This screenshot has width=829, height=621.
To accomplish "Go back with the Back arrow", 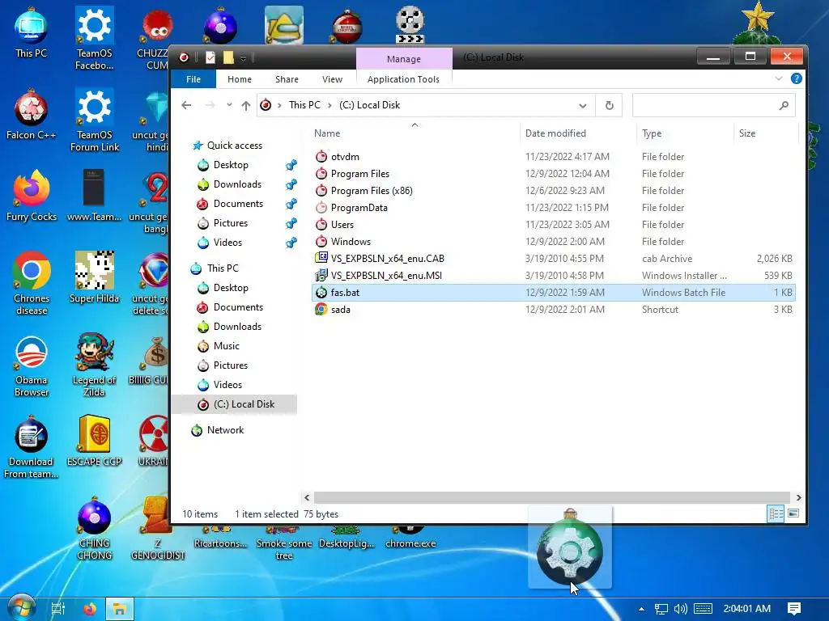I will [x=186, y=105].
